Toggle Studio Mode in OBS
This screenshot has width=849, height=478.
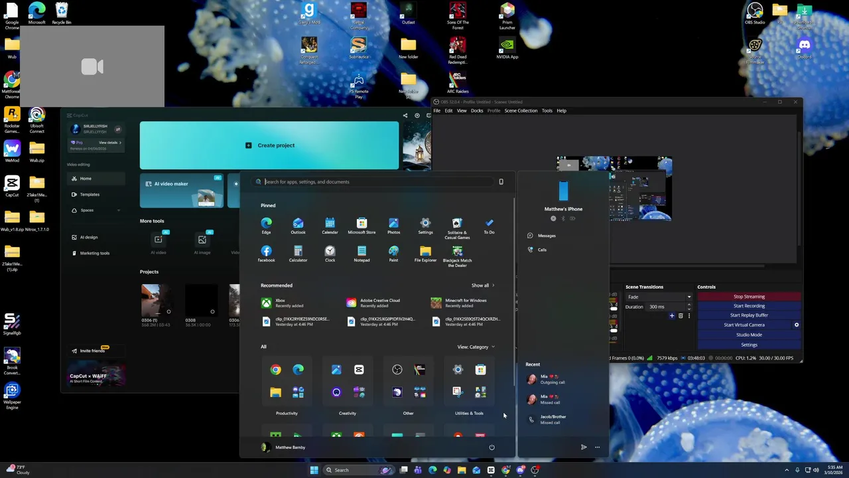(x=749, y=335)
